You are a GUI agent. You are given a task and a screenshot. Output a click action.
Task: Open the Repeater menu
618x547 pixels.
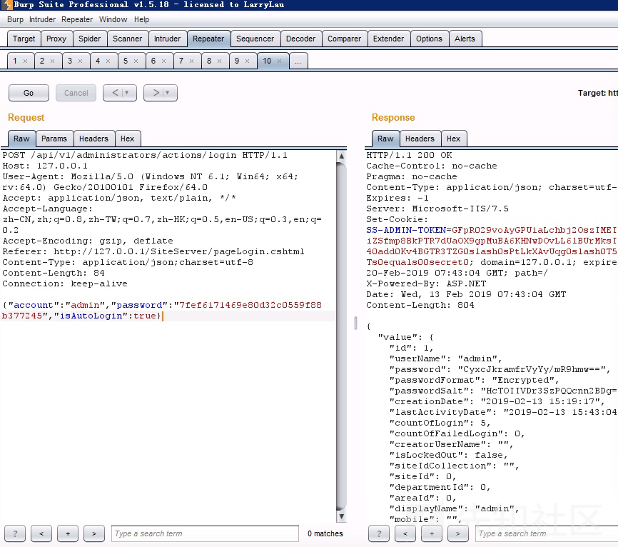pos(77,19)
